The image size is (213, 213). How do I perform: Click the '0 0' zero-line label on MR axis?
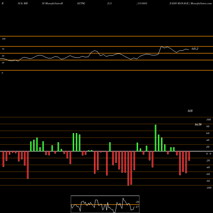(209, 154)
